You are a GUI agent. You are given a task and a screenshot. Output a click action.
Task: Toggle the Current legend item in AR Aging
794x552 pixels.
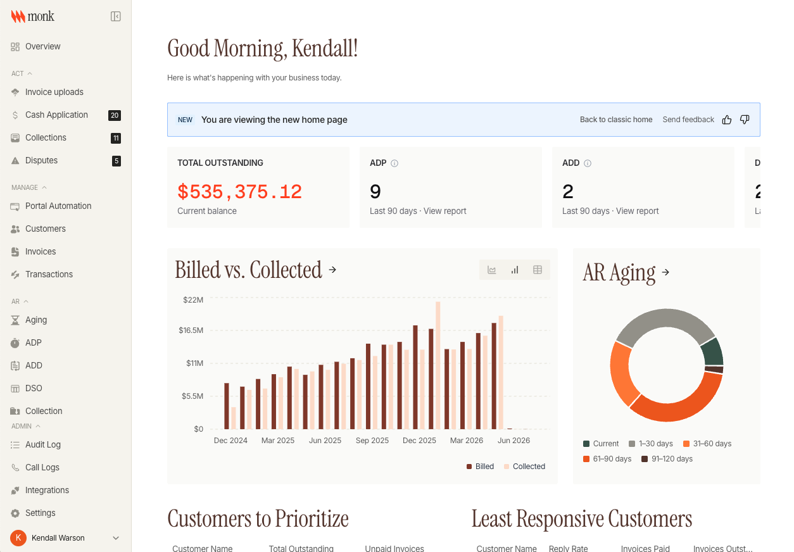601,444
